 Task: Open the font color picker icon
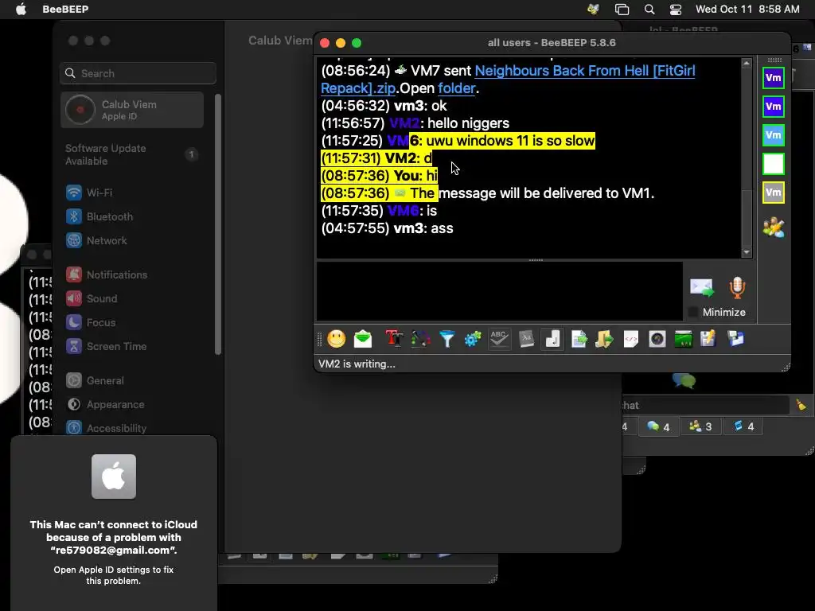tap(420, 339)
